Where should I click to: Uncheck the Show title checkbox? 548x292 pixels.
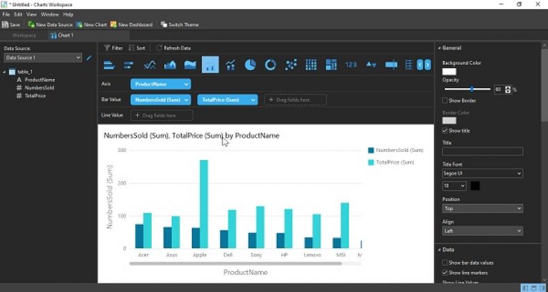446,130
